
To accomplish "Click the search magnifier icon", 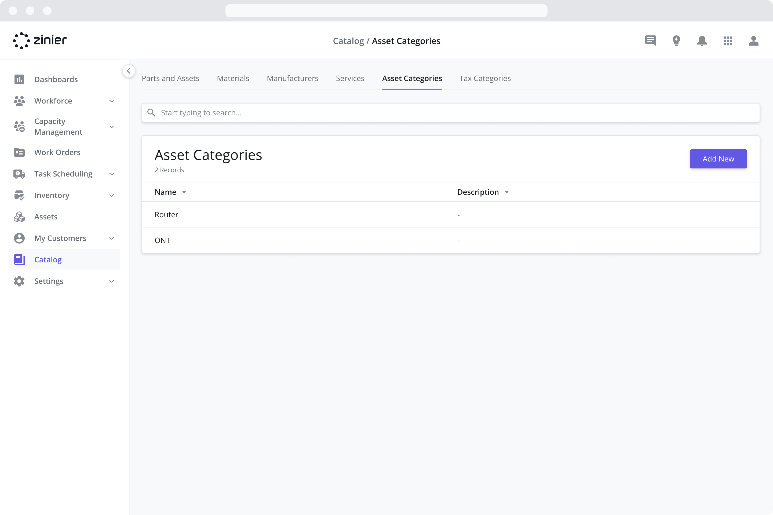I will pos(151,113).
